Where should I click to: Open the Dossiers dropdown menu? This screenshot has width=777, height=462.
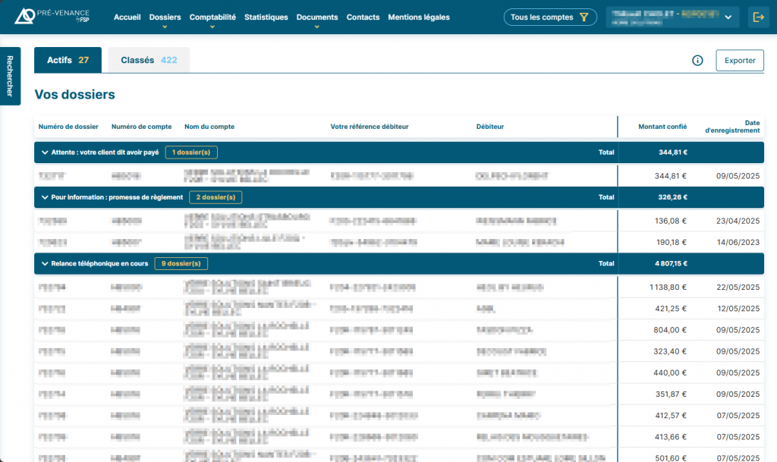tap(165, 17)
